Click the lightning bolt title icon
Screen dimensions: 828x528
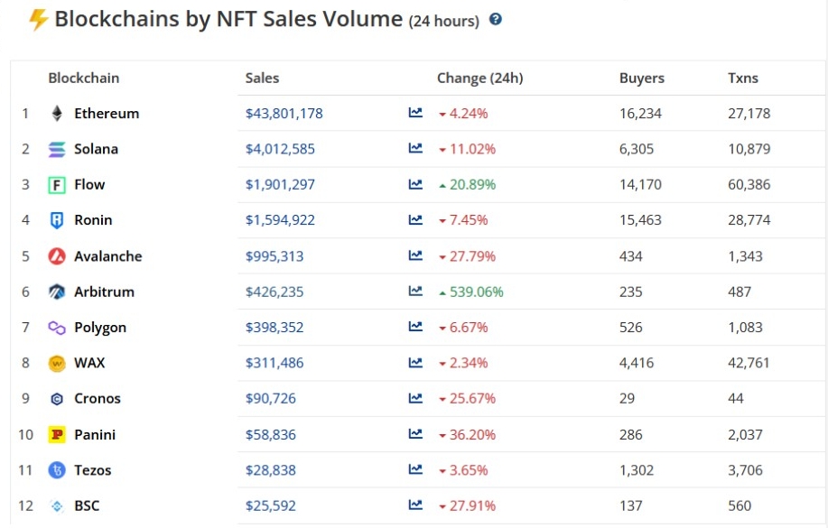38,19
